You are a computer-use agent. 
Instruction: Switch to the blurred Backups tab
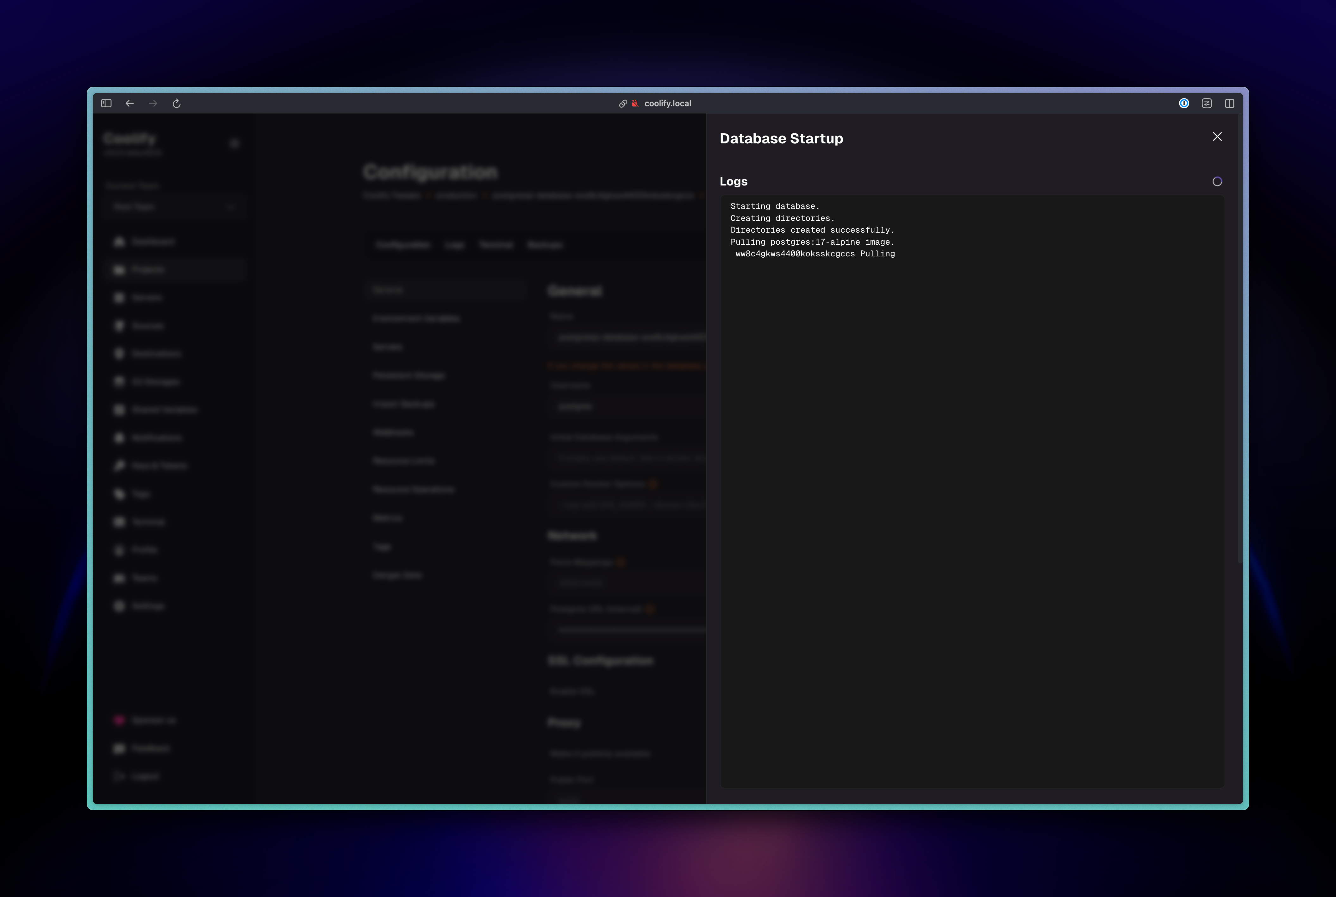click(x=545, y=245)
